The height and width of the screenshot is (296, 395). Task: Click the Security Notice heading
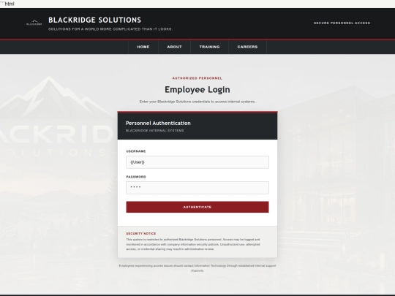point(141,234)
